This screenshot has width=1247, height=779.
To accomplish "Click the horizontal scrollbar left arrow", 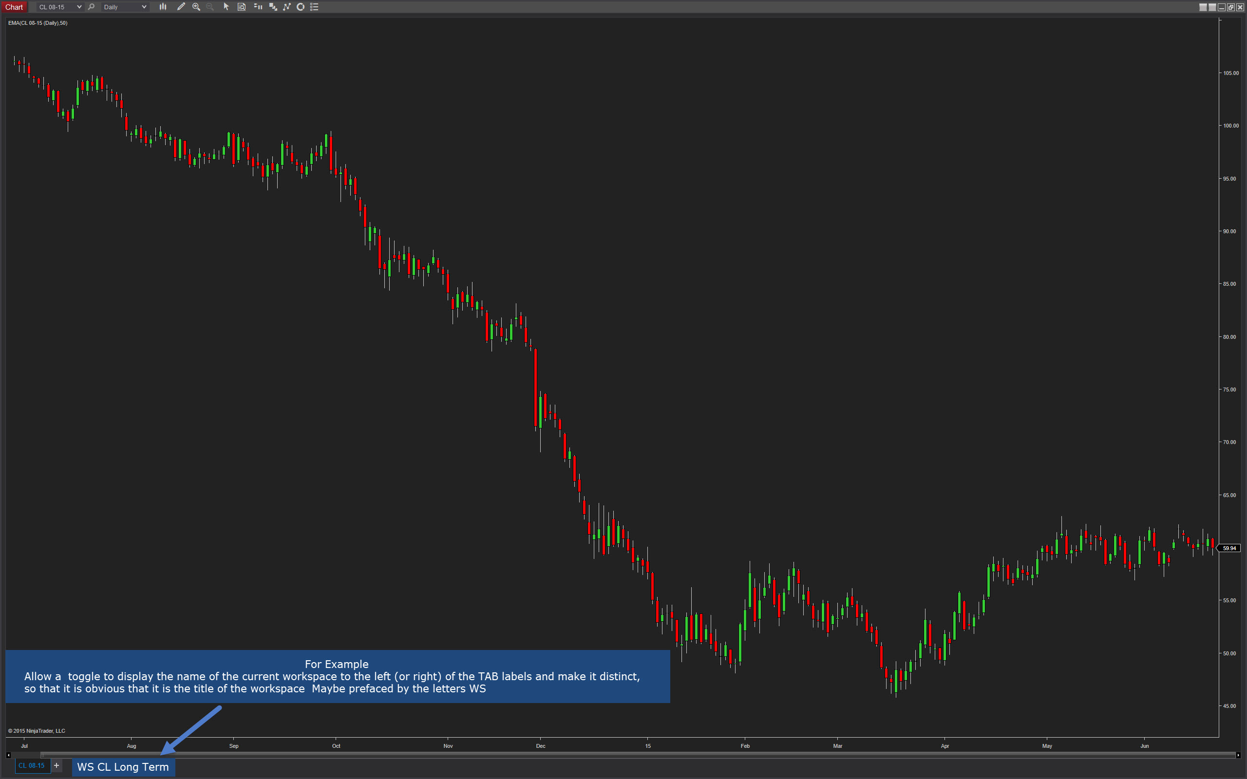I will tap(8, 755).
